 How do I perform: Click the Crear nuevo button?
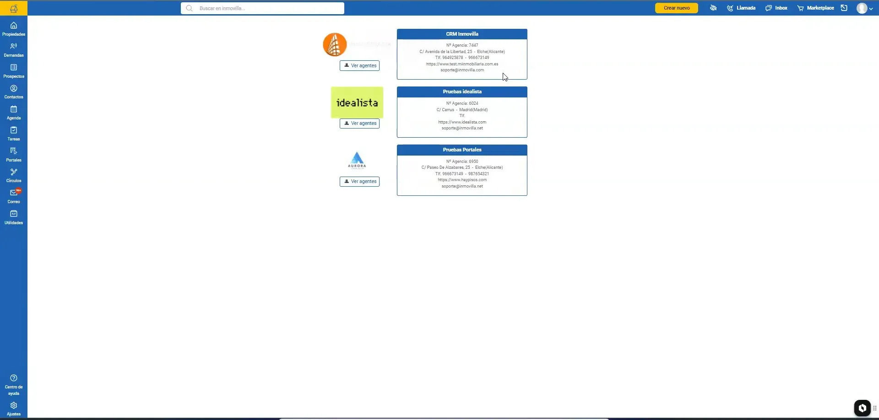[x=677, y=8]
